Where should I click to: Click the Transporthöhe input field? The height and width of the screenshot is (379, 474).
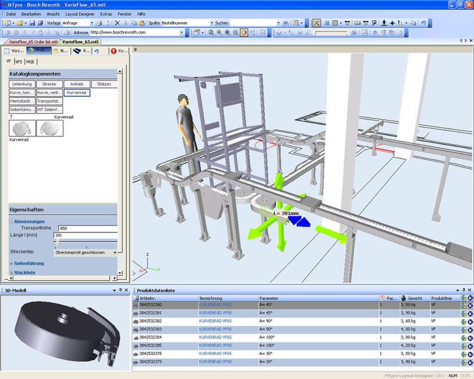pyautogui.click(x=88, y=228)
